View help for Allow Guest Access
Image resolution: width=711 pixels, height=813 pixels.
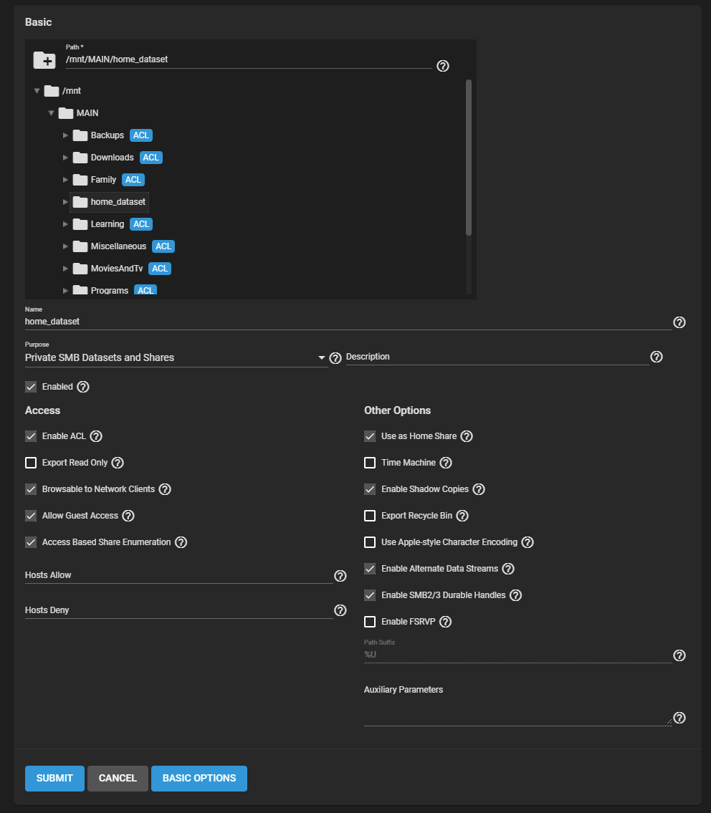tap(128, 516)
